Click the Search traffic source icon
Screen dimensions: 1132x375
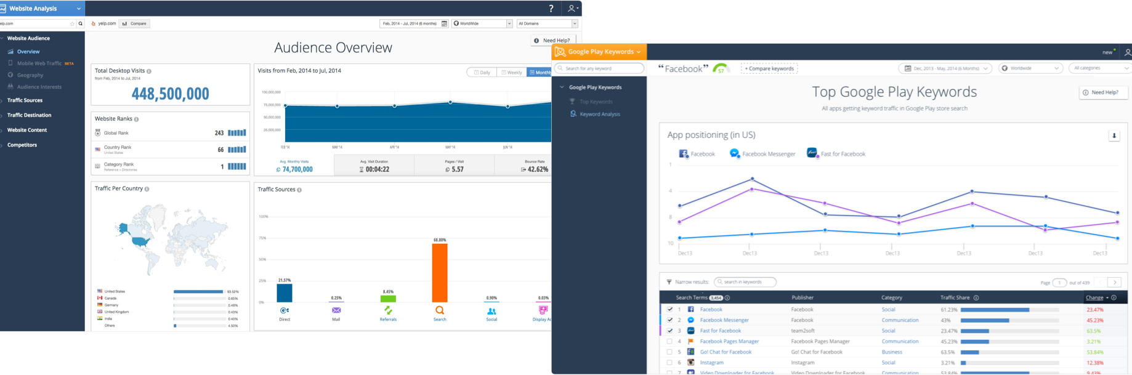click(x=440, y=311)
